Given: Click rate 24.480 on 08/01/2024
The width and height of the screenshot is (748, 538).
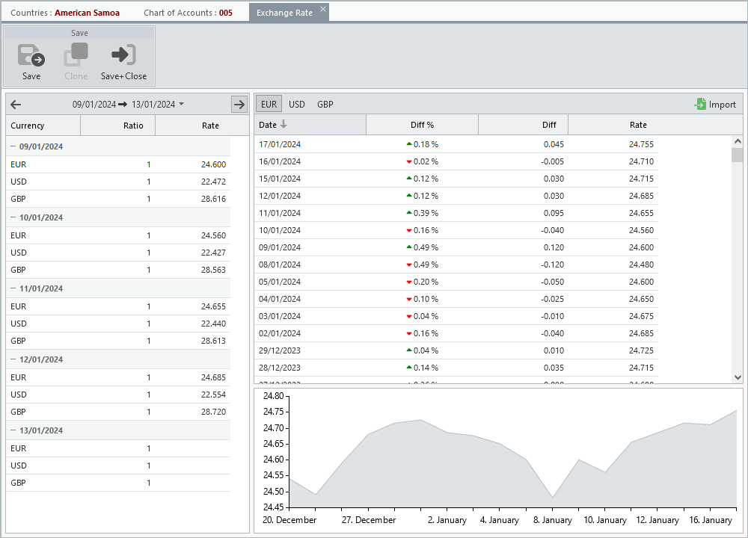Looking at the screenshot, I should 641,265.
